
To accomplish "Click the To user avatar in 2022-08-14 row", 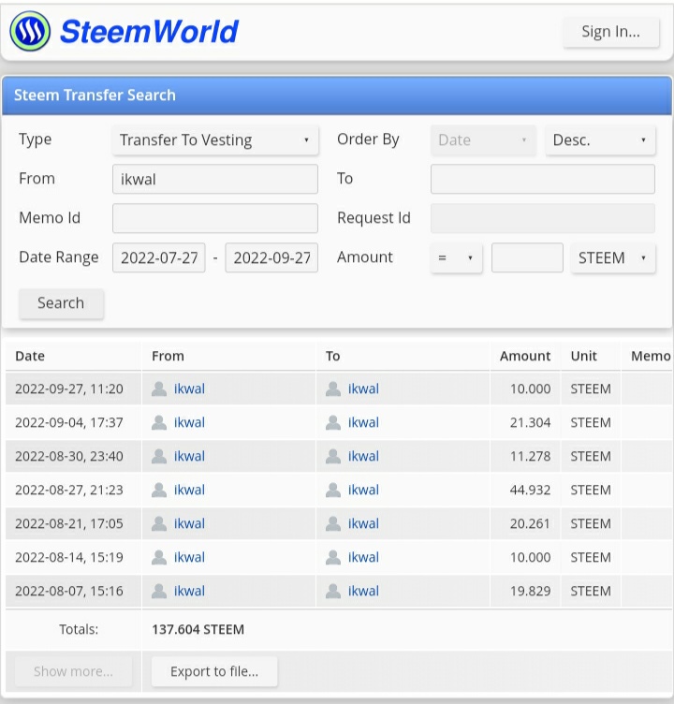I will click(333, 557).
